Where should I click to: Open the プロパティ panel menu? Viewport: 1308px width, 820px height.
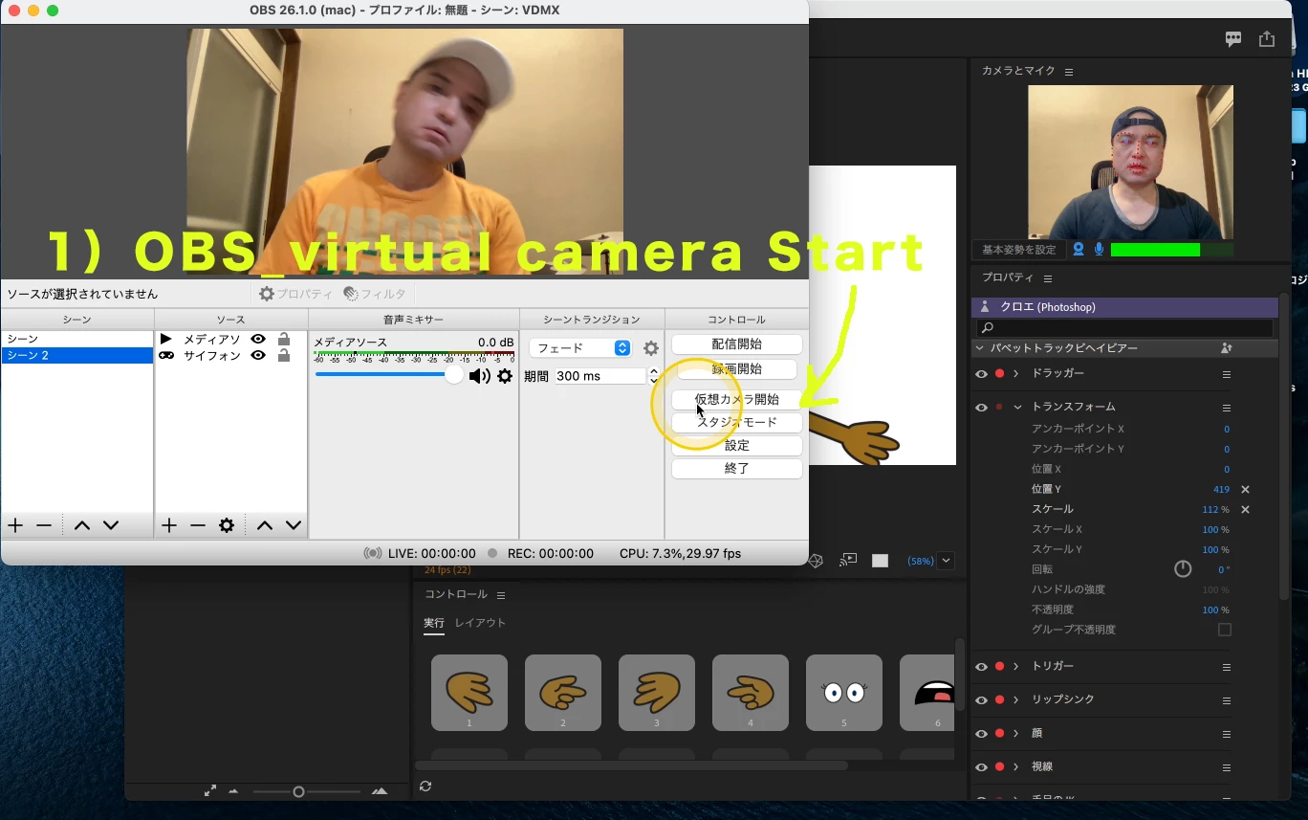coord(1048,278)
